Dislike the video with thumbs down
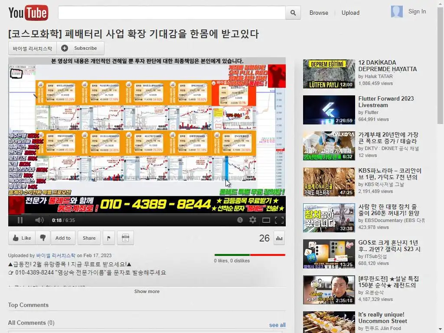 [43, 238]
